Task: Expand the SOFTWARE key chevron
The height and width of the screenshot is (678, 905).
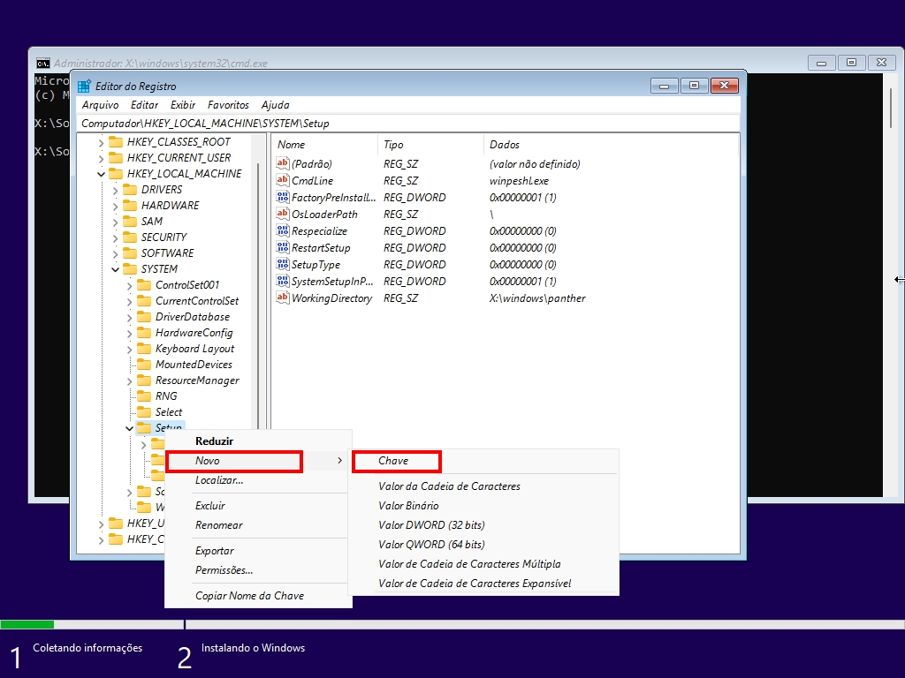Action: [116, 253]
